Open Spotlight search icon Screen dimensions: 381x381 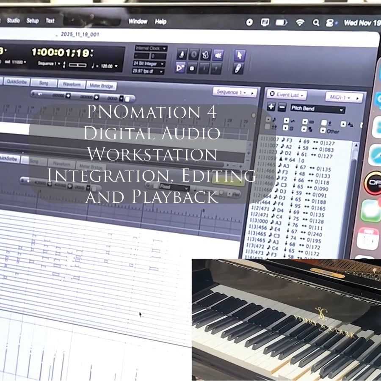pyautogui.click(x=316, y=23)
